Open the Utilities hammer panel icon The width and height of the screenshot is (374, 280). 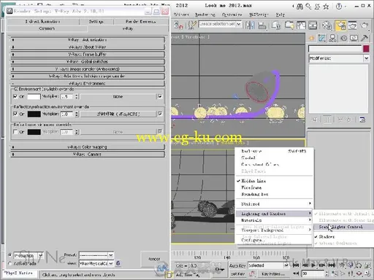click(365, 38)
